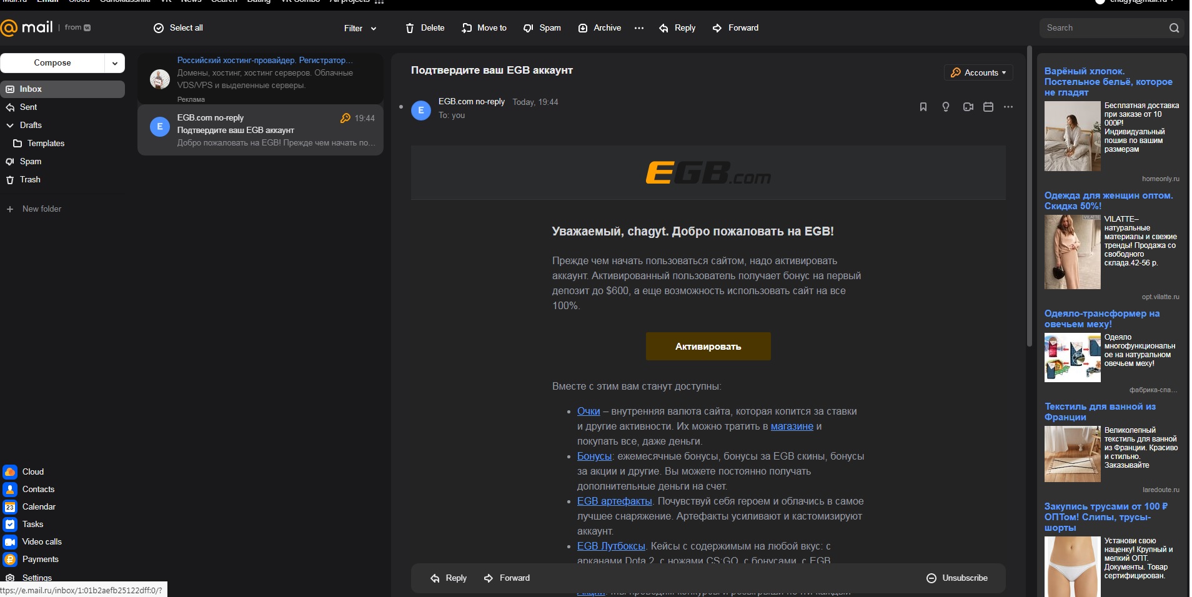
Task: Follow the магазине link
Action: 792,427
